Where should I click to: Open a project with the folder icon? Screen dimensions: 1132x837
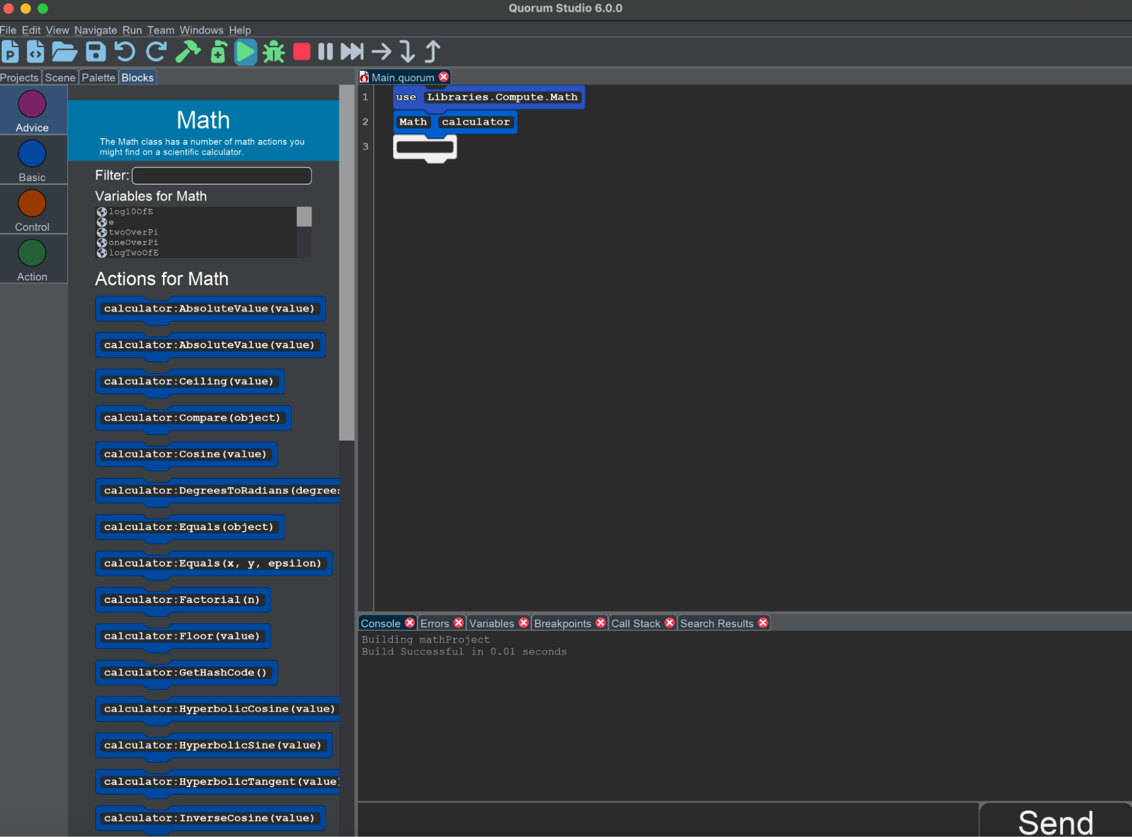(x=64, y=52)
